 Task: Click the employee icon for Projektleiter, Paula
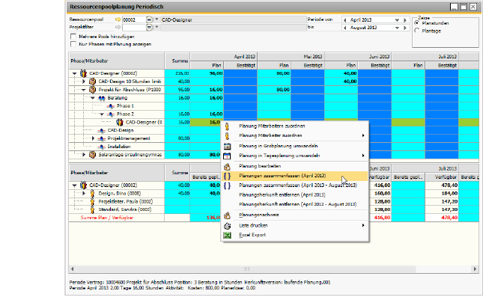tap(92, 201)
